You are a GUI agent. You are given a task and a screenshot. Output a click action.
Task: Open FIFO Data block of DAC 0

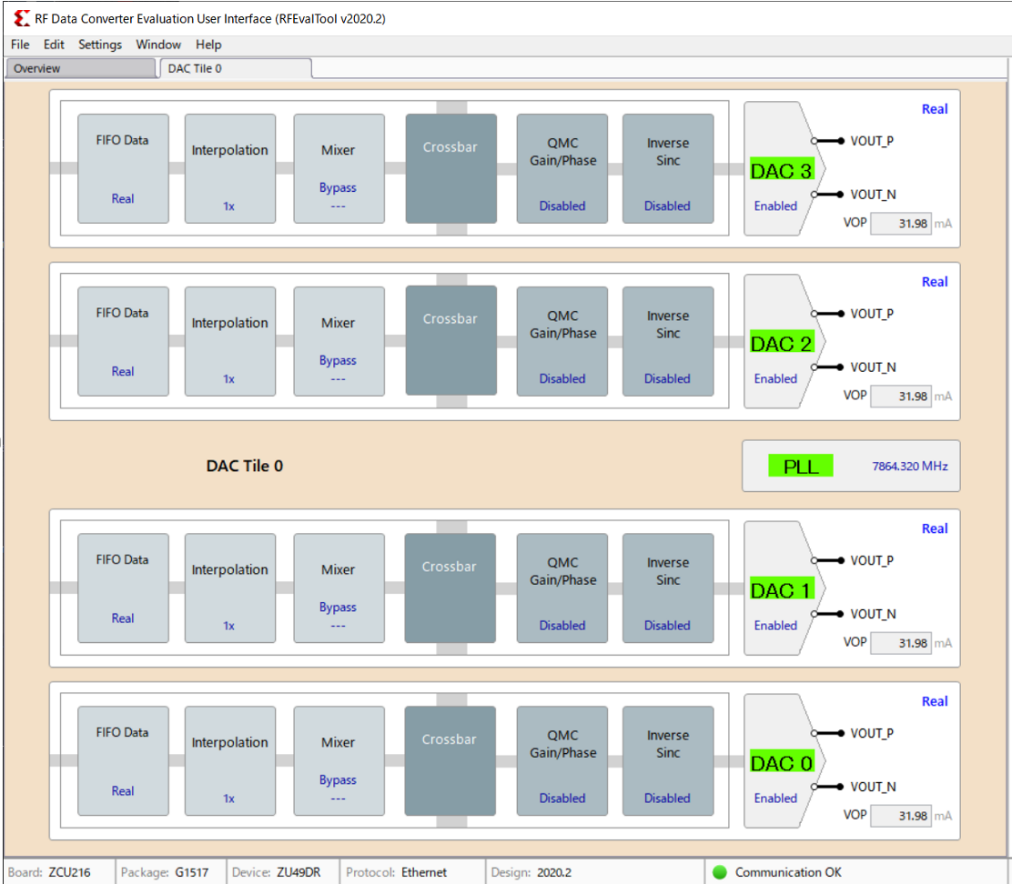coord(123,761)
